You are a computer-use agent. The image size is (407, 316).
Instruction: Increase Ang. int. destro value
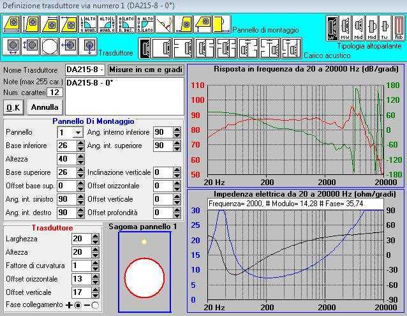point(80,210)
